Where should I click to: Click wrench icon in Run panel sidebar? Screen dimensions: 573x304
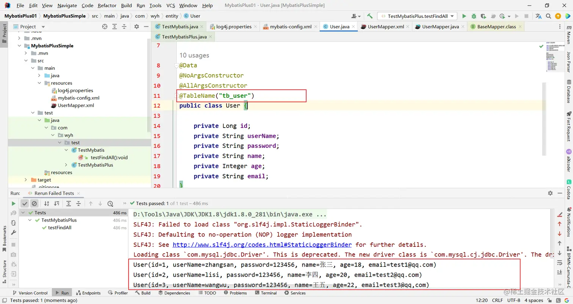(x=14, y=232)
